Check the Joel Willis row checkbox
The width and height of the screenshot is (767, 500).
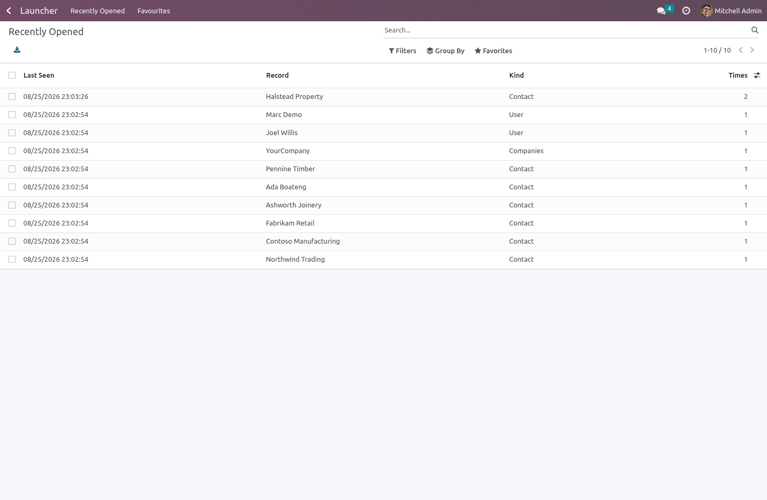pos(12,133)
